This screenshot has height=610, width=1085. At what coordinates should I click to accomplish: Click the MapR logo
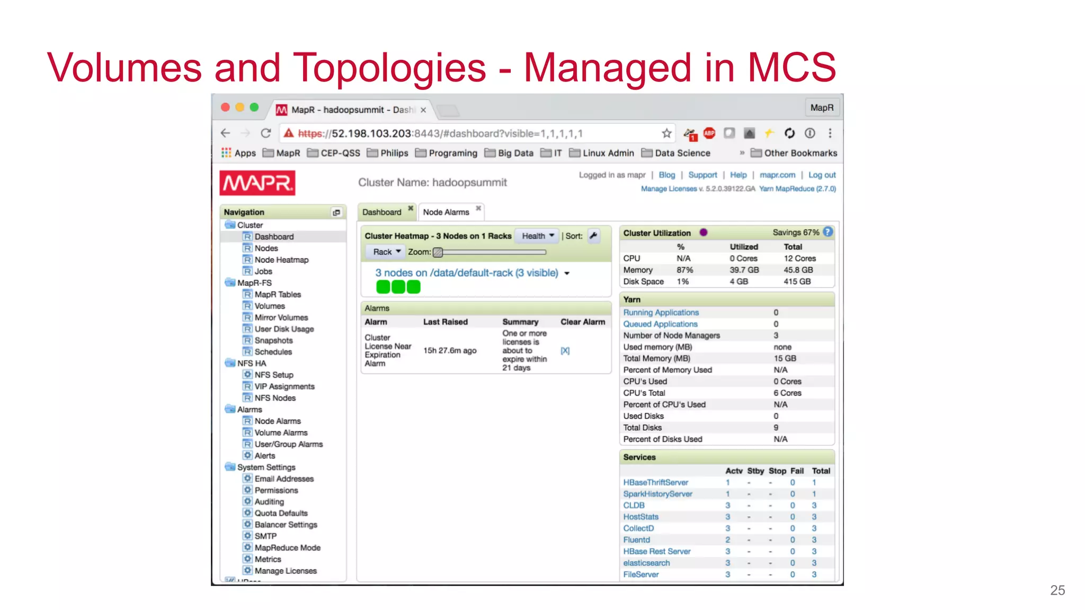pos(257,183)
